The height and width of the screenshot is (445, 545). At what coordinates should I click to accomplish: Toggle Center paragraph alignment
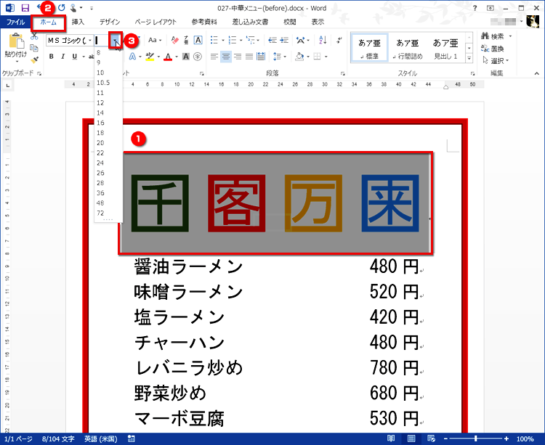[x=226, y=56]
